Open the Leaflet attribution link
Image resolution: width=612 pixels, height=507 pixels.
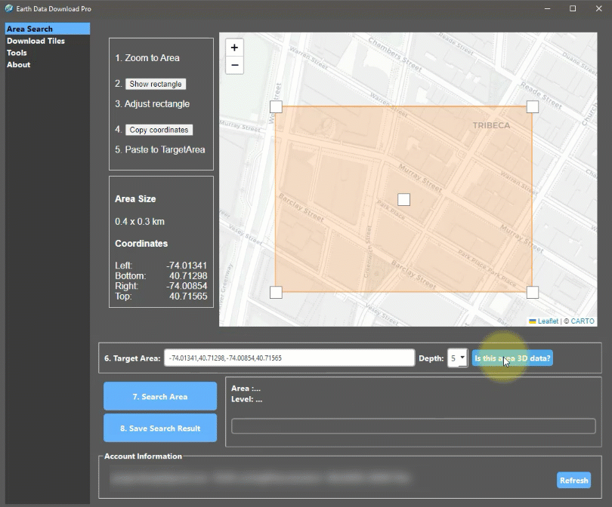click(548, 321)
